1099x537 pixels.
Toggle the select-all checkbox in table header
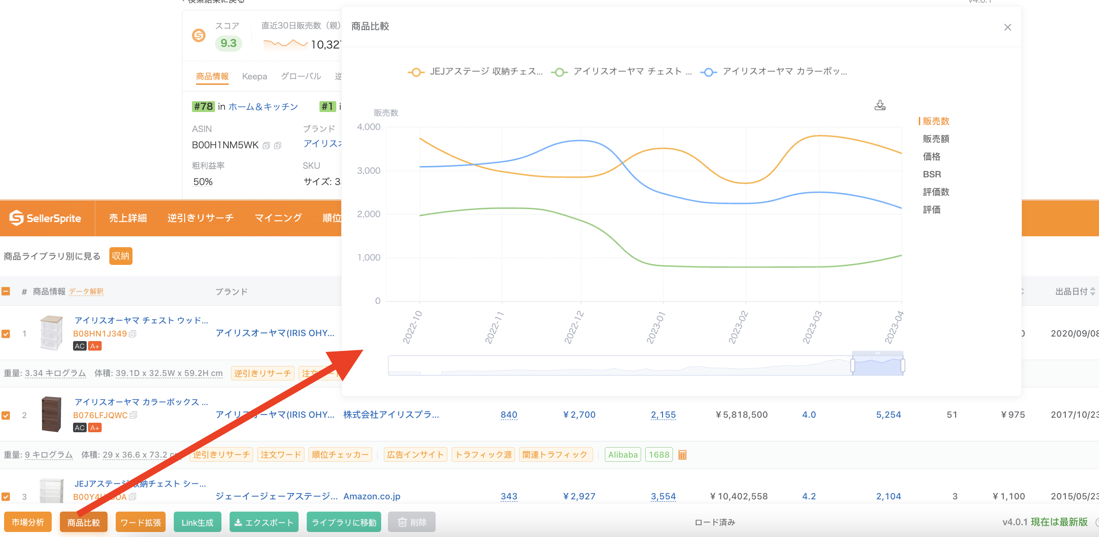(6, 291)
